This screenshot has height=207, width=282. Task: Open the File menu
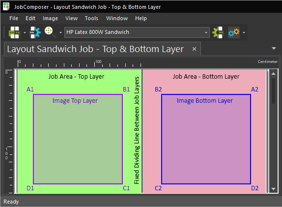coord(14,18)
